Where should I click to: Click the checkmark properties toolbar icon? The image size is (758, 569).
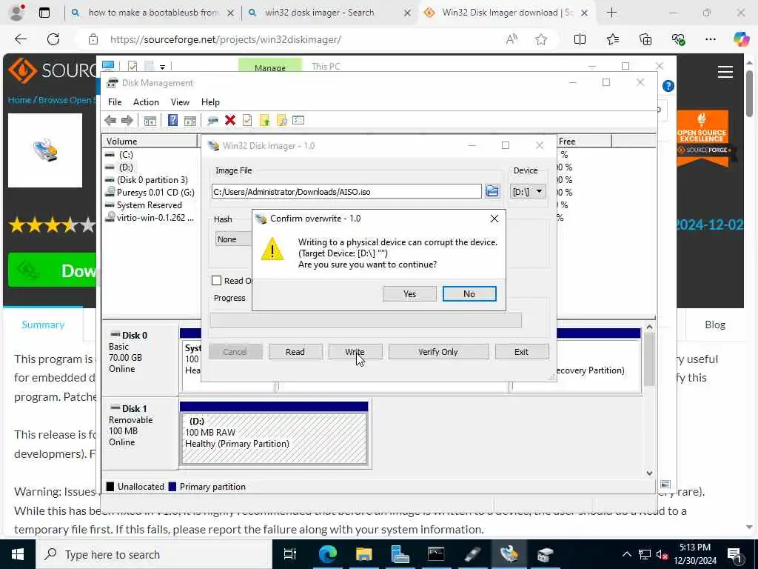tap(247, 120)
